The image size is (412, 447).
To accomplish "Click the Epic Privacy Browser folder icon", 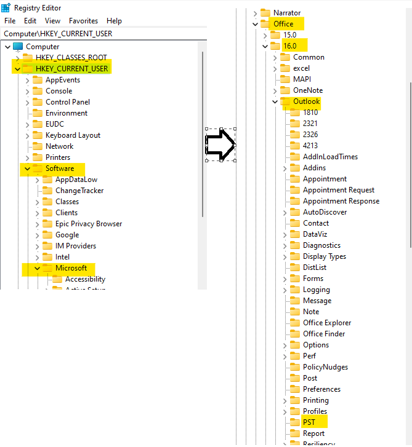I will 47,224.
